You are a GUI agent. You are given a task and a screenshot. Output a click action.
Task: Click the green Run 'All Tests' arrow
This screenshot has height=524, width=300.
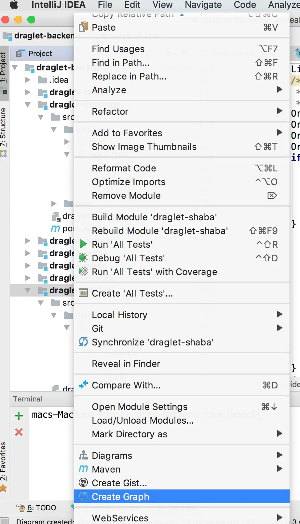pyautogui.click(x=83, y=244)
